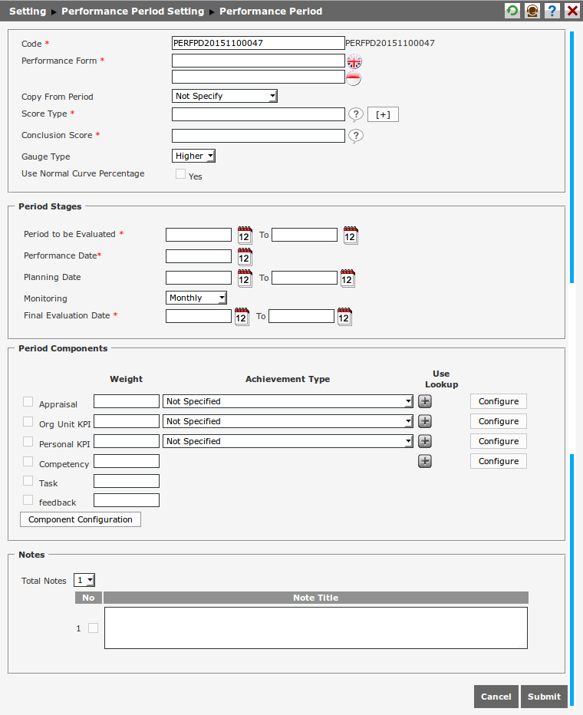Screen dimensions: 583x715
Task: Click the Personal KPI Weight field
Action: pyautogui.click(x=127, y=441)
